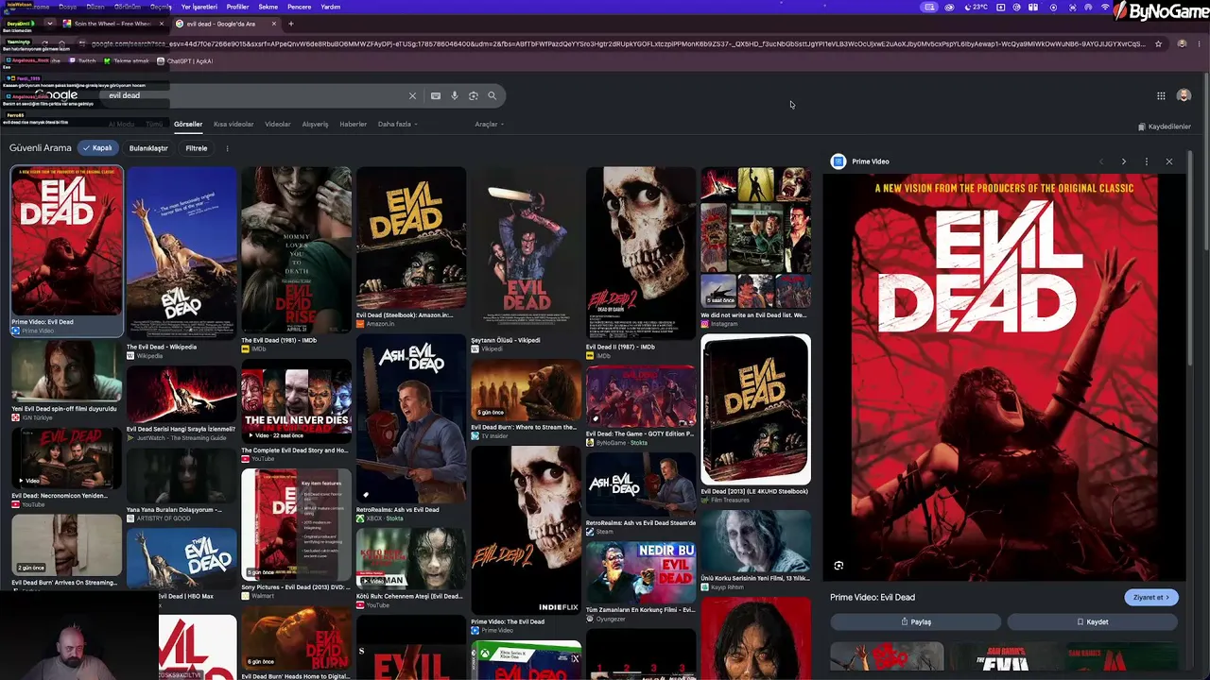
Task: Open the Chrome tab search dropdown arrow
Action: pos(50,24)
